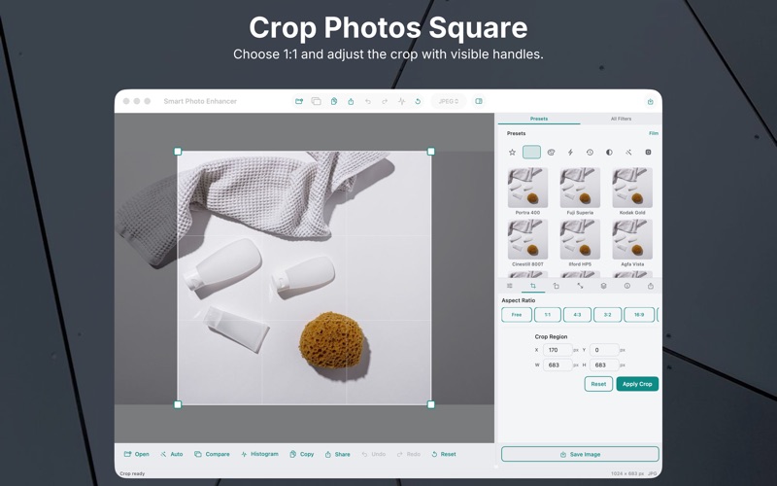Apply the Fuji Superia preset thumbnail
Image resolution: width=777 pixels, height=486 pixels.
coord(580,188)
